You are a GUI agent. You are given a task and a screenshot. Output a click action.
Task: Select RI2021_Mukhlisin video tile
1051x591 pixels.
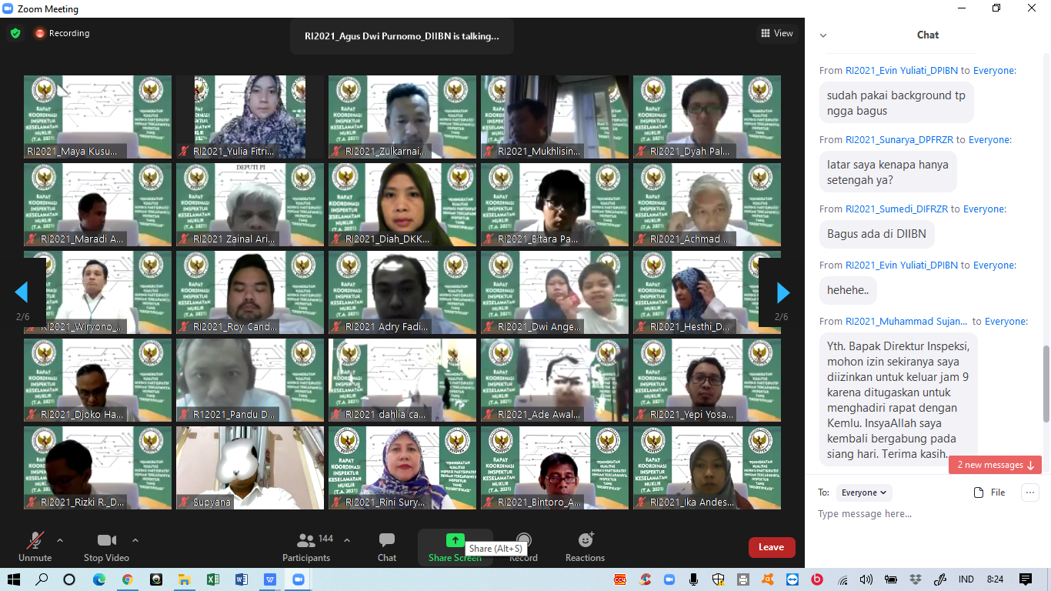pos(555,117)
